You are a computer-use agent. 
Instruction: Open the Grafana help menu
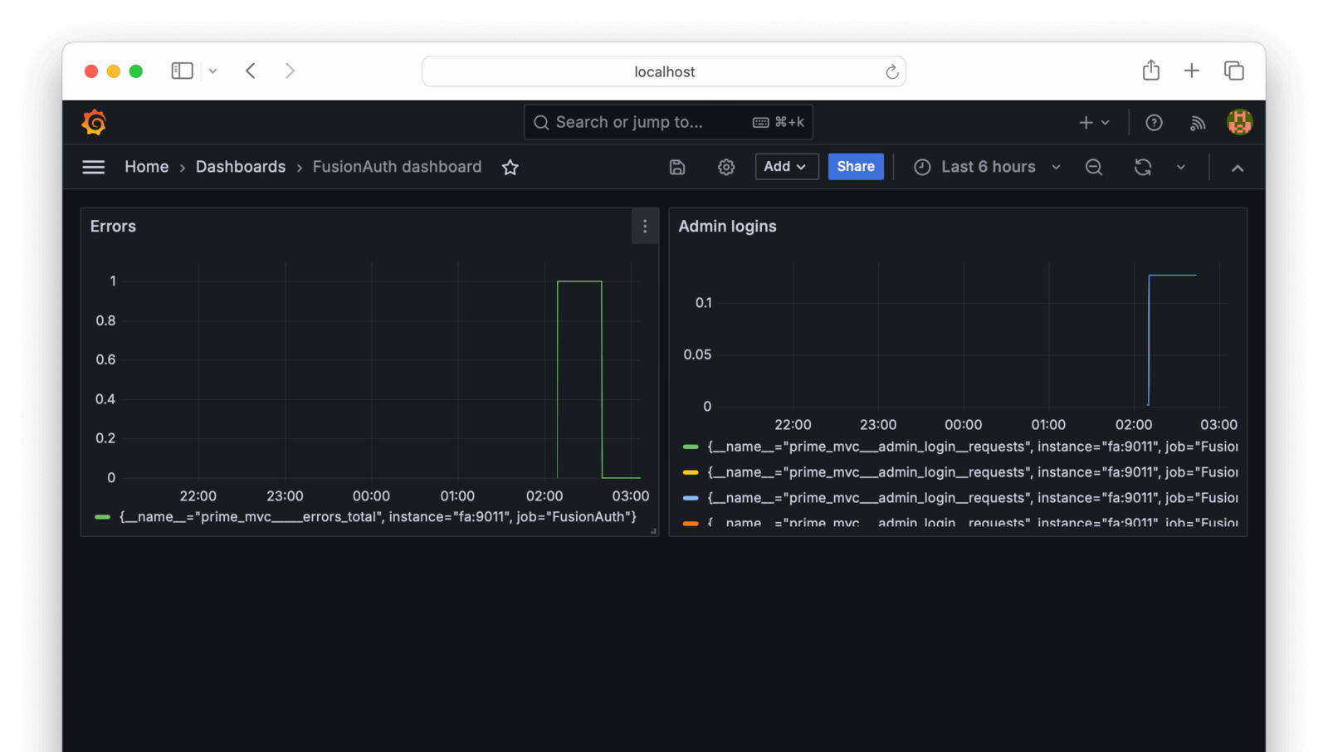click(x=1153, y=122)
